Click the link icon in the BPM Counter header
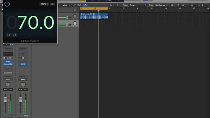The image size is (210, 118). [x=52, y=4]
